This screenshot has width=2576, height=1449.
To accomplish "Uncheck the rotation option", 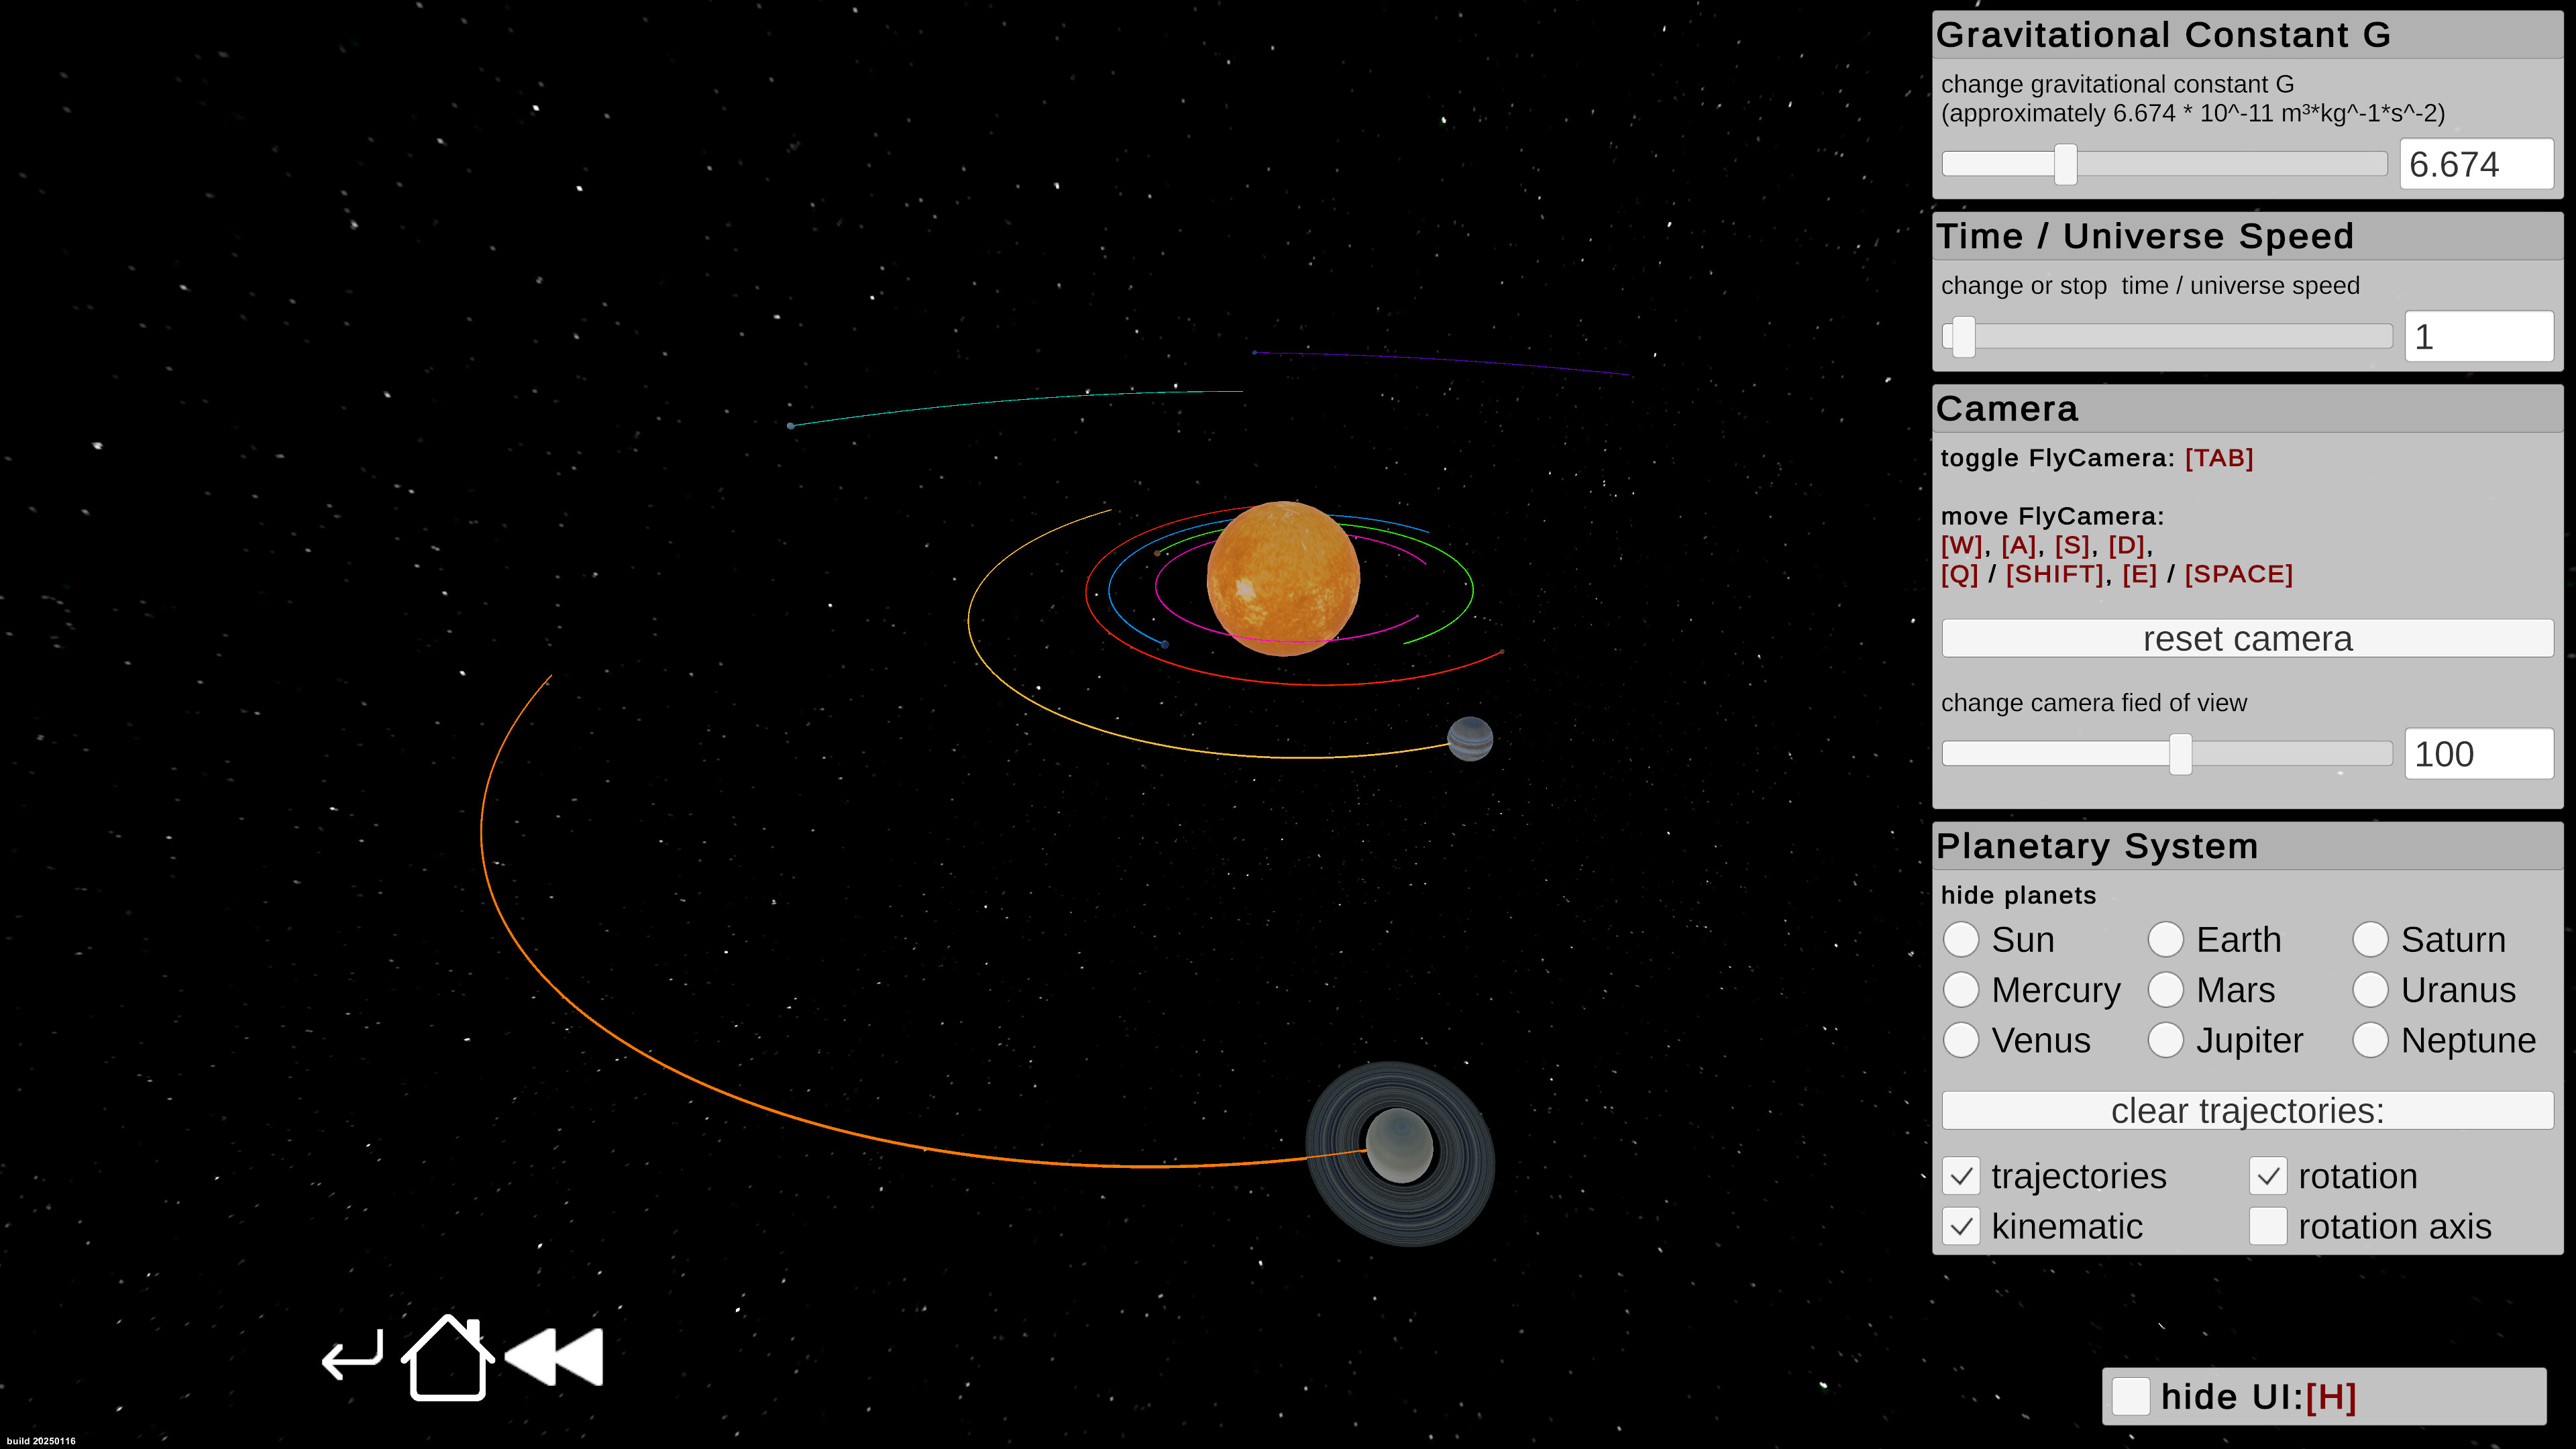I will (x=2268, y=1176).
